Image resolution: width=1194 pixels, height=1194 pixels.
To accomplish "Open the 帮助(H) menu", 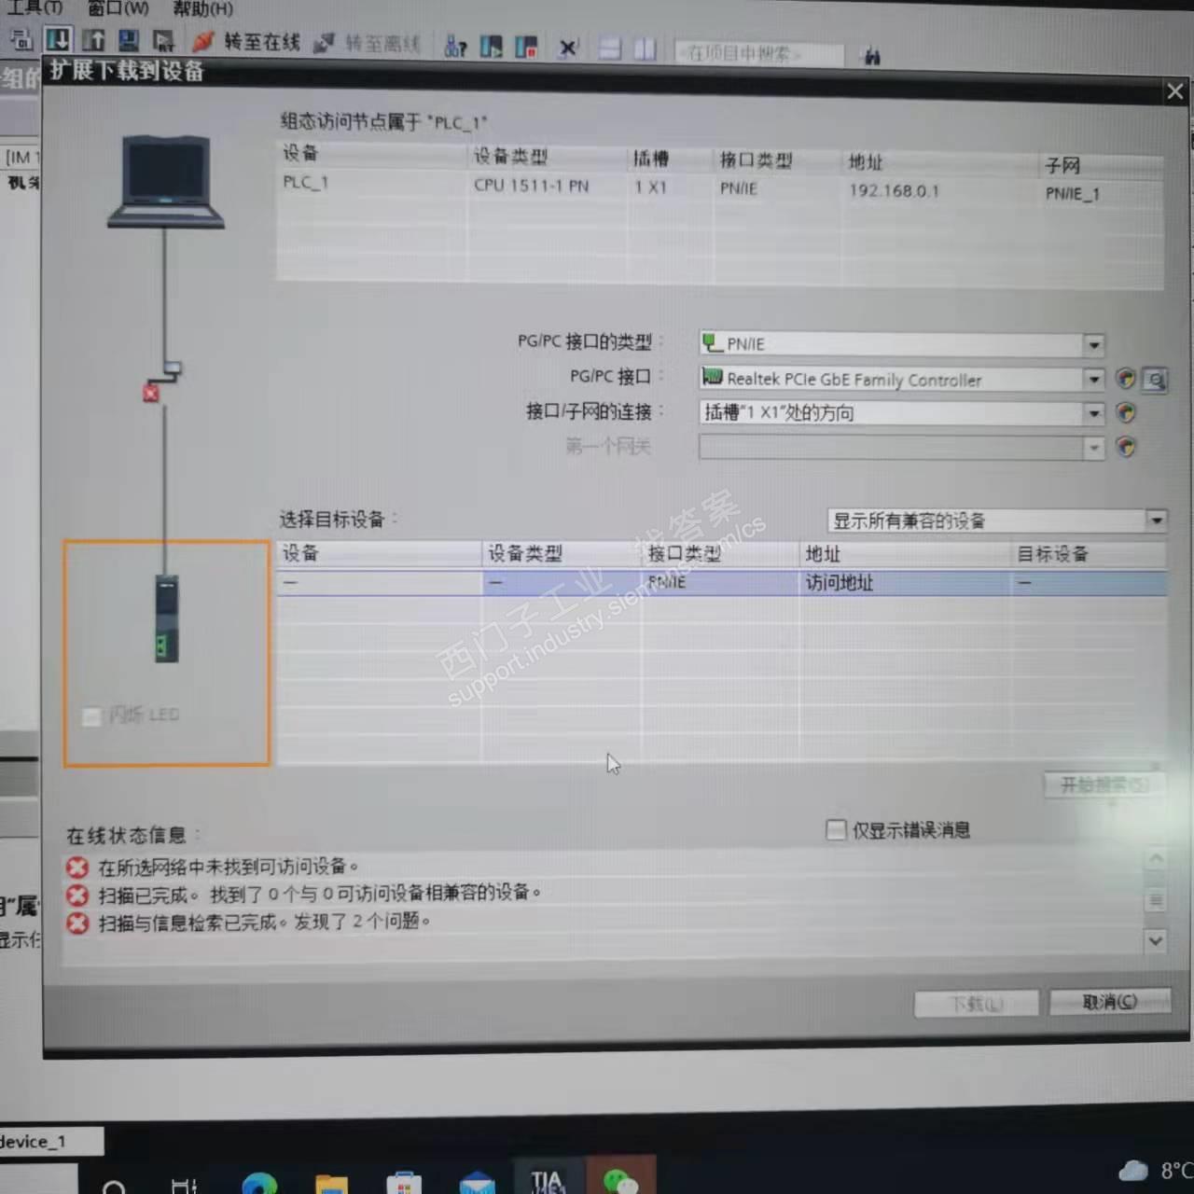I will tap(202, 9).
